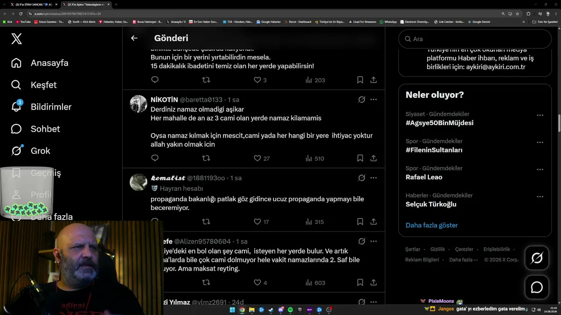Focus the Ara search field

[475, 39]
